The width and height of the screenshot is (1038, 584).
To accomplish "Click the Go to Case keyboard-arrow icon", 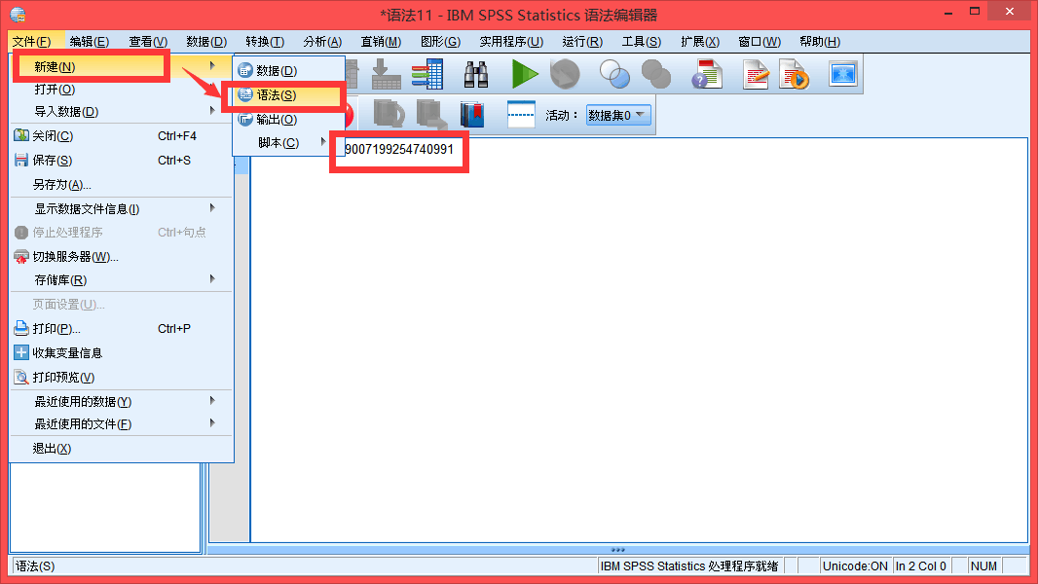I will (x=387, y=74).
